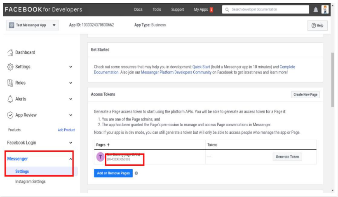Click the Tokens column header
Image resolution: width=338 pixels, height=197 pixels.
coord(212,145)
